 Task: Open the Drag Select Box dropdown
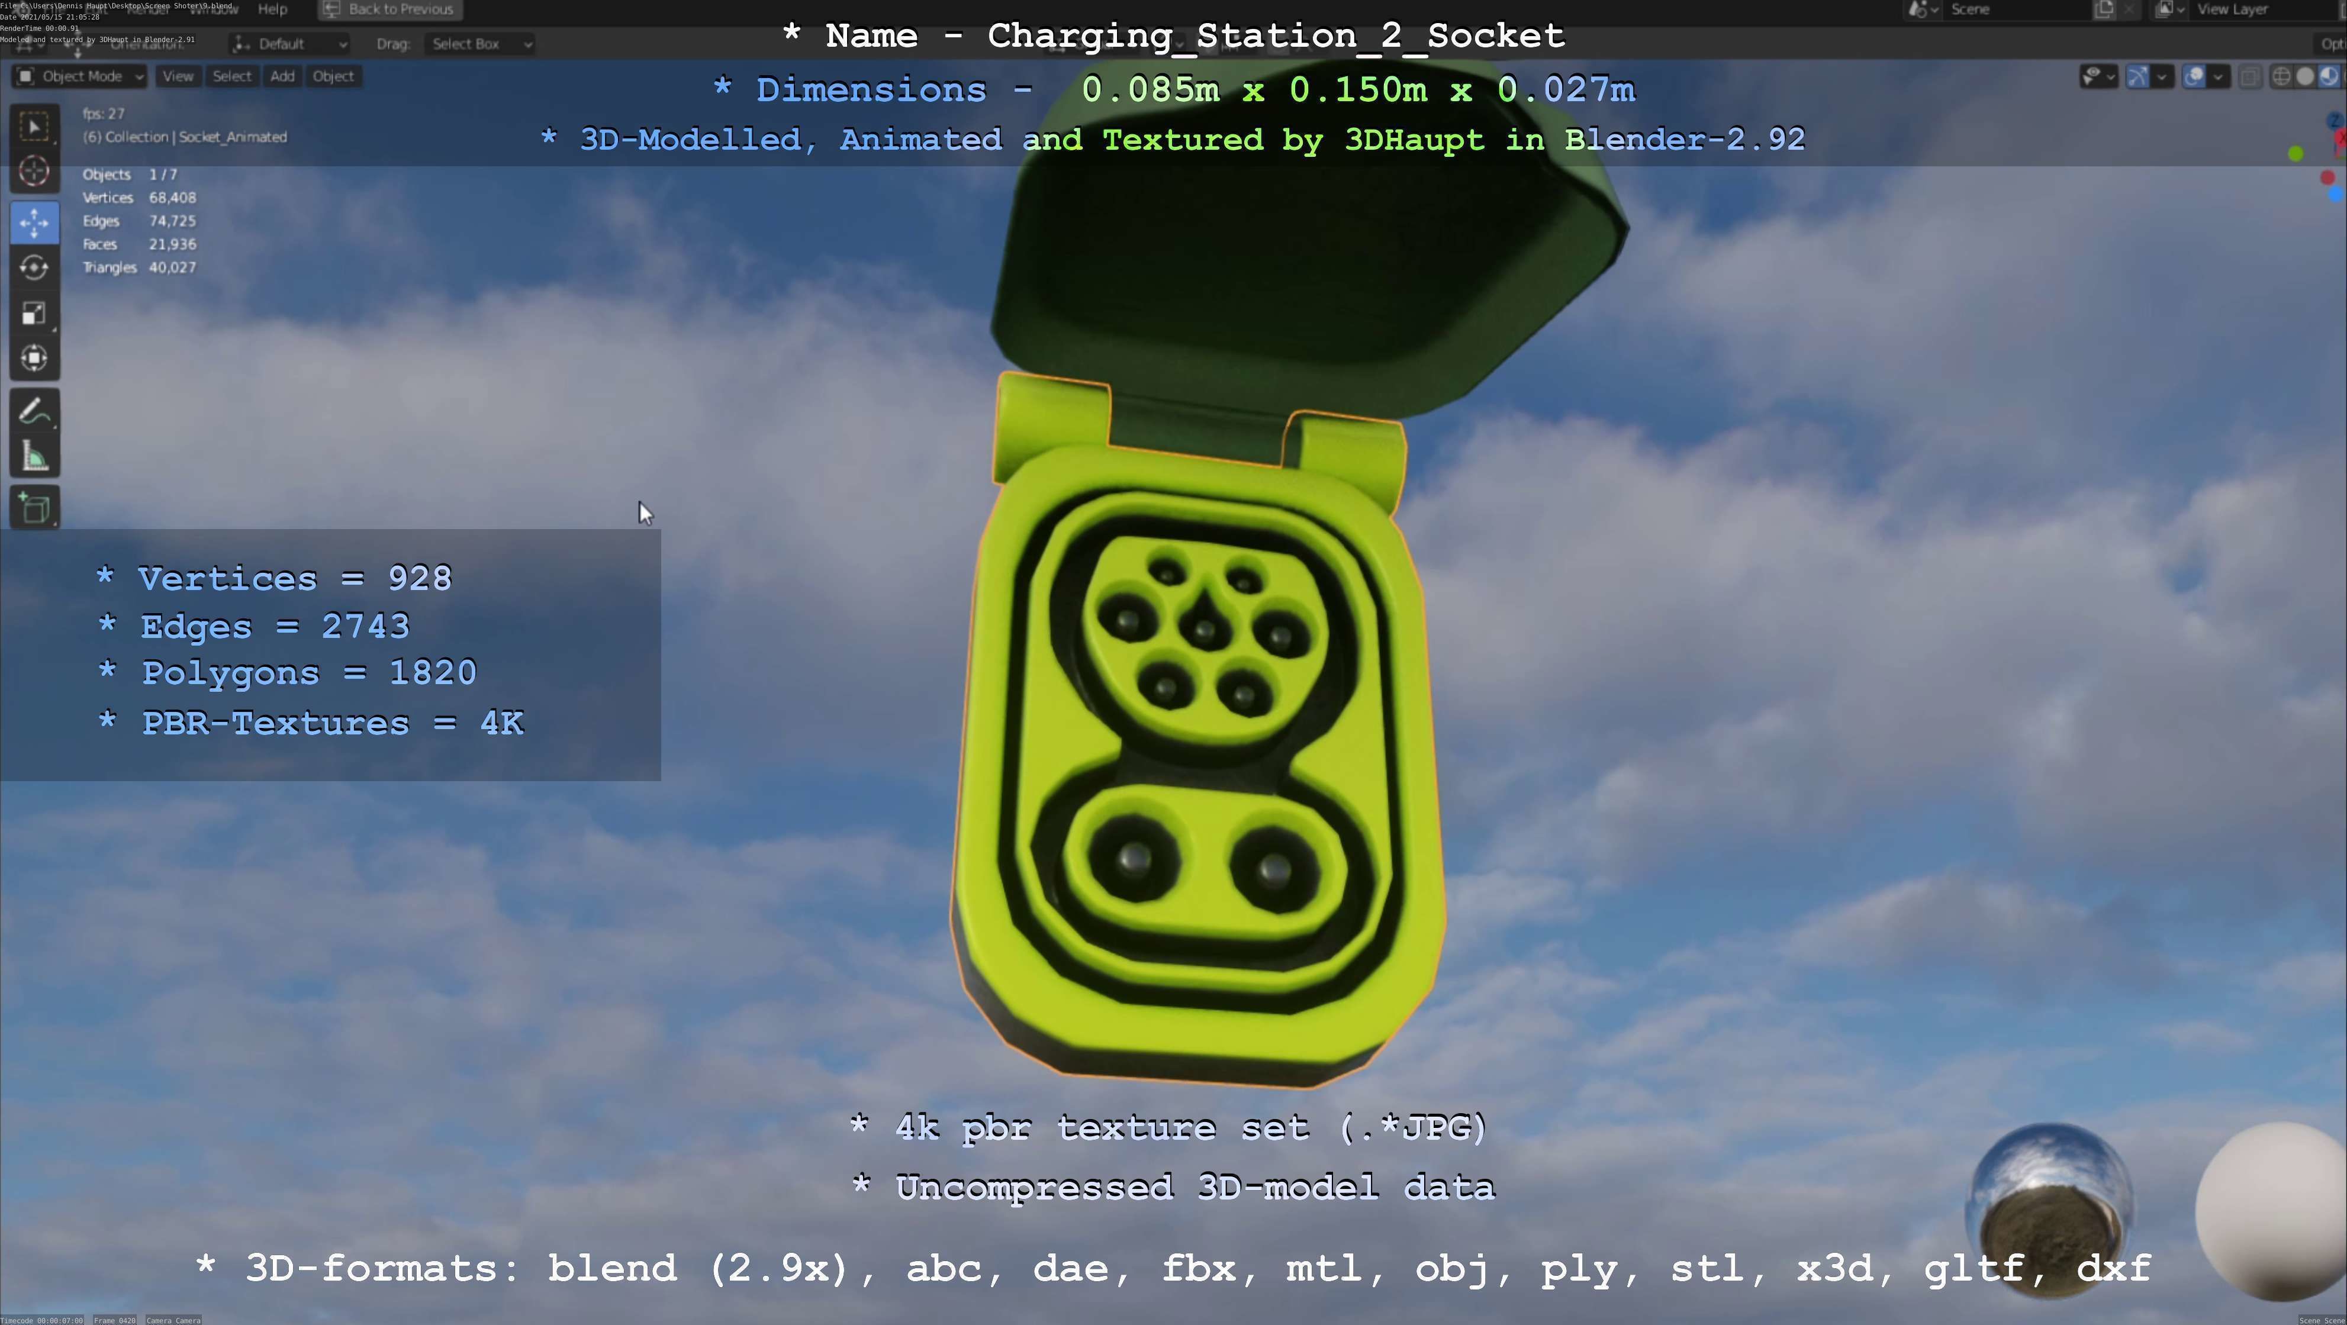479,44
